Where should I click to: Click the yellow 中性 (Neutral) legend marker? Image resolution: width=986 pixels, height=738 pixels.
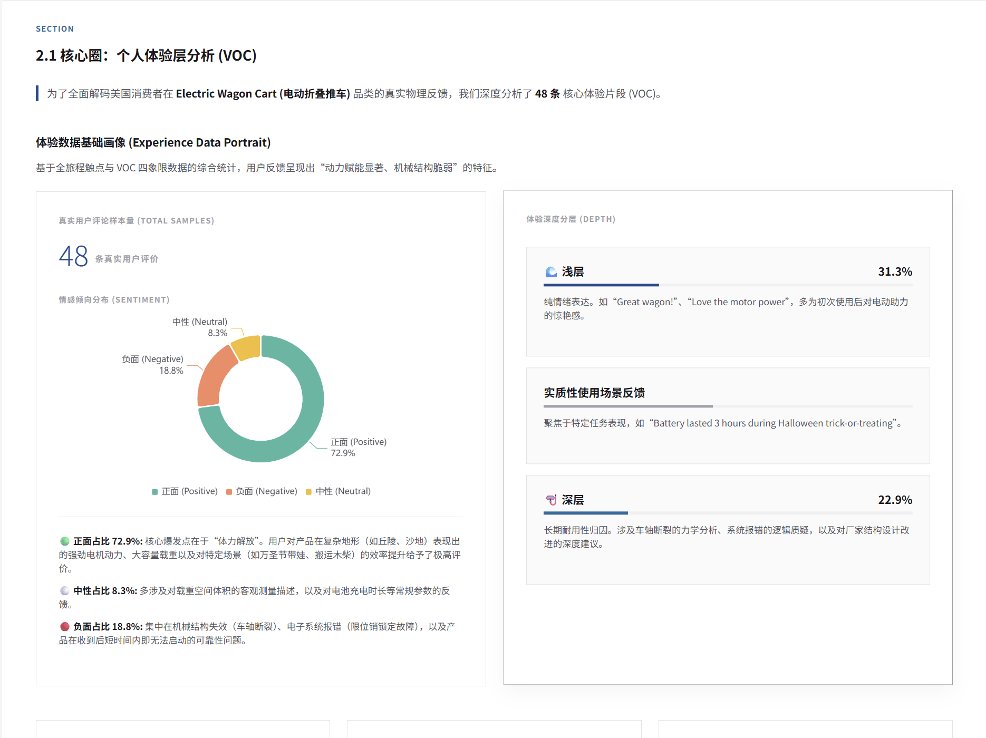coord(308,491)
